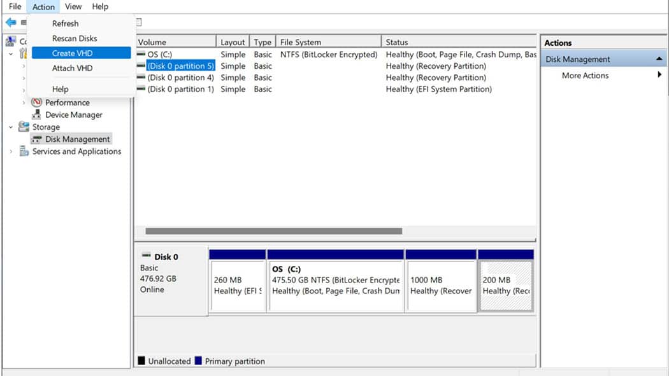Sort by the File System column header
This screenshot has width=669, height=376.
pyautogui.click(x=329, y=42)
